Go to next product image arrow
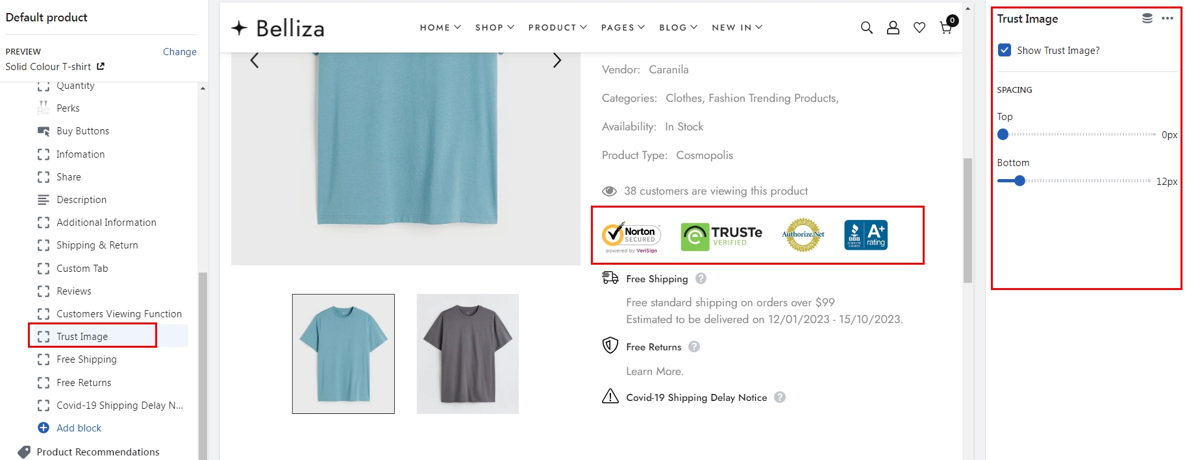 click(556, 60)
